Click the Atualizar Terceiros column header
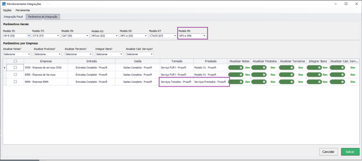The width and height of the screenshot is (362, 161). click(x=292, y=61)
